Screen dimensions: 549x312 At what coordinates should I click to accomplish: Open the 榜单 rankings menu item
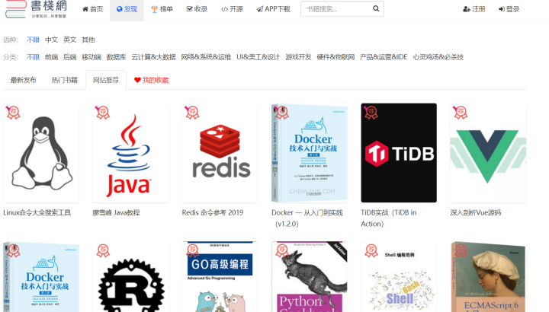[x=162, y=9]
